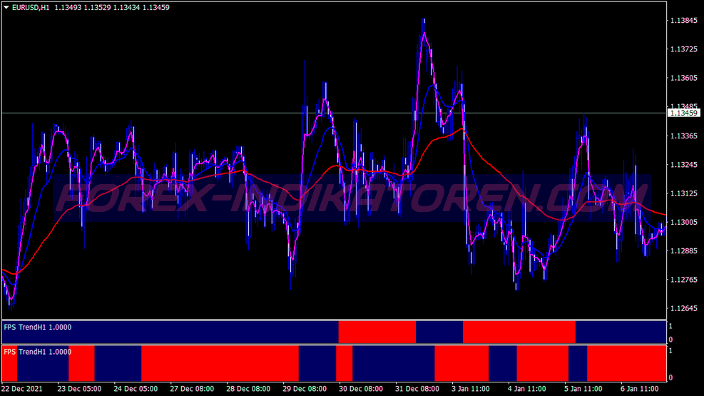Viewport: 704px width, 396px height.
Task: Click the 22 Dec 2021 date label
Action: pyautogui.click(x=22, y=389)
